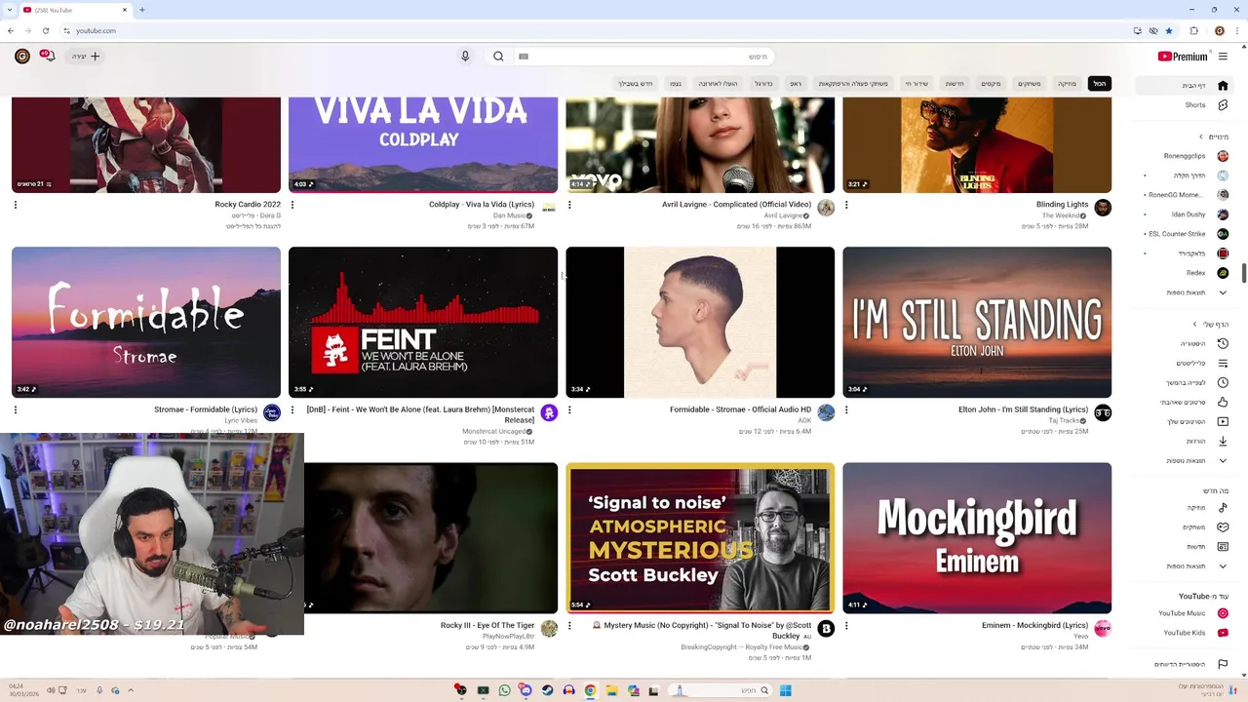The image size is (1248, 702).
Task: Reload the page with browser refresh
Action: point(45,31)
